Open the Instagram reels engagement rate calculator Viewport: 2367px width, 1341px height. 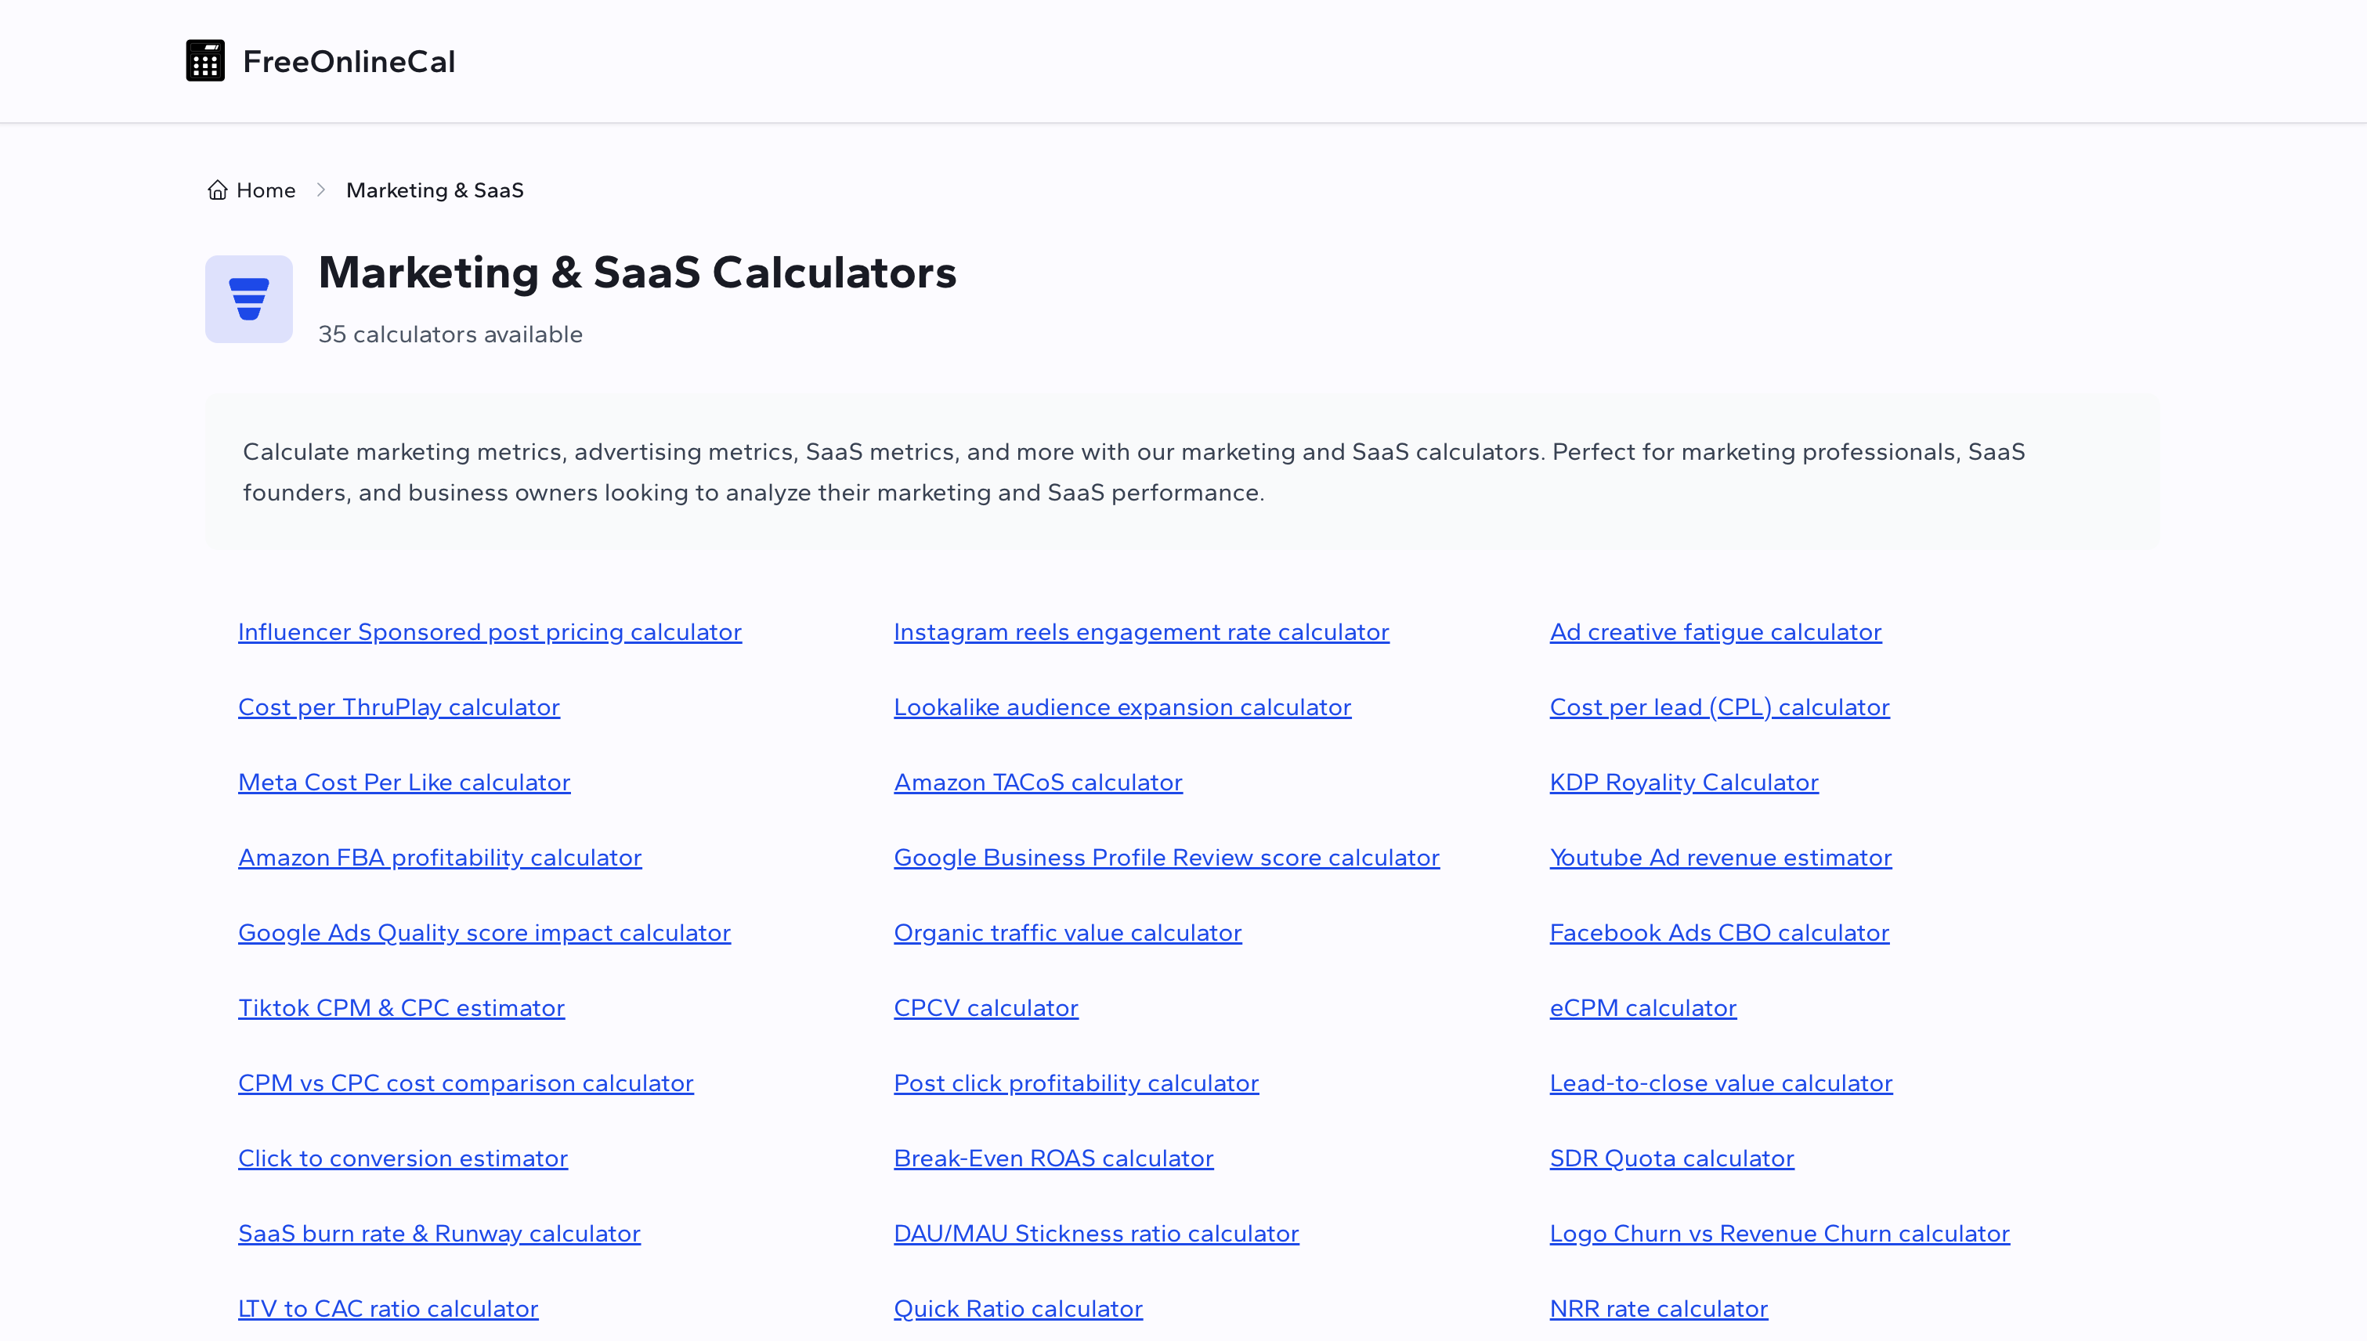tap(1140, 632)
